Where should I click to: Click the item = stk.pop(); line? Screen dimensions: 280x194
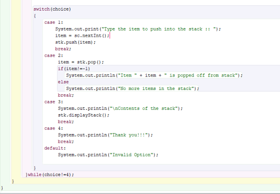pyautogui.click(x=81, y=62)
